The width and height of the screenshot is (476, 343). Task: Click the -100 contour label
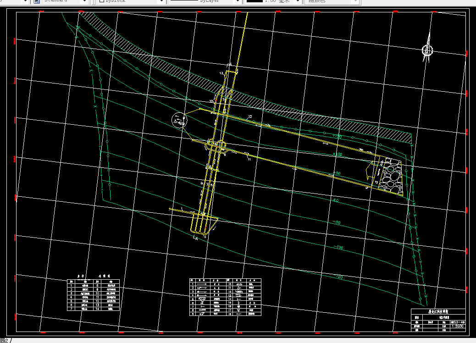point(338,247)
